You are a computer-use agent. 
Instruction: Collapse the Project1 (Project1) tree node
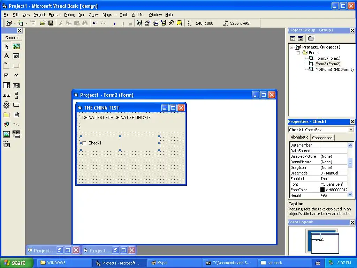[292, 47]
